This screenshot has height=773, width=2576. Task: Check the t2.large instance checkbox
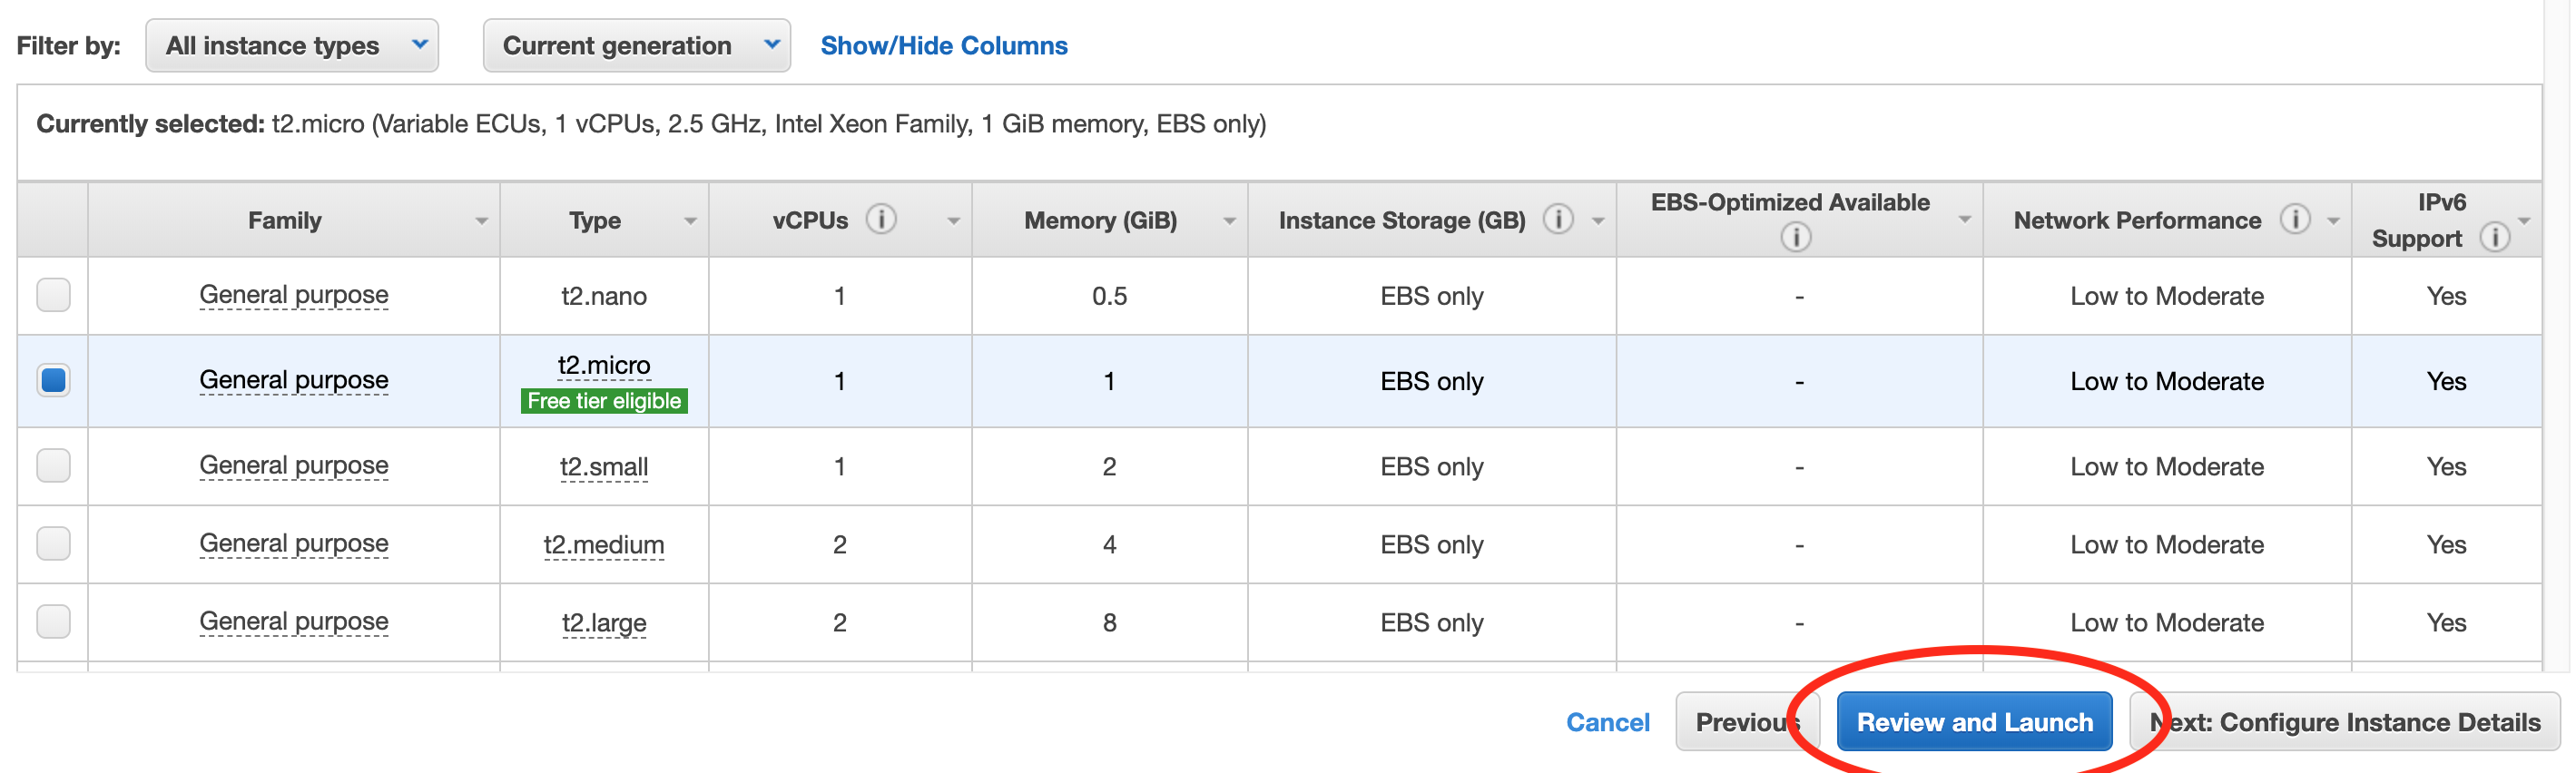[x=53, y=621]
